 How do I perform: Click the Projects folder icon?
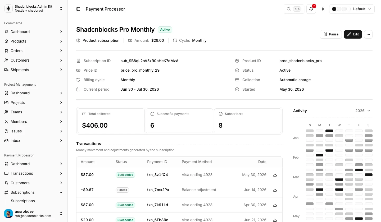[x=6, y=103]
